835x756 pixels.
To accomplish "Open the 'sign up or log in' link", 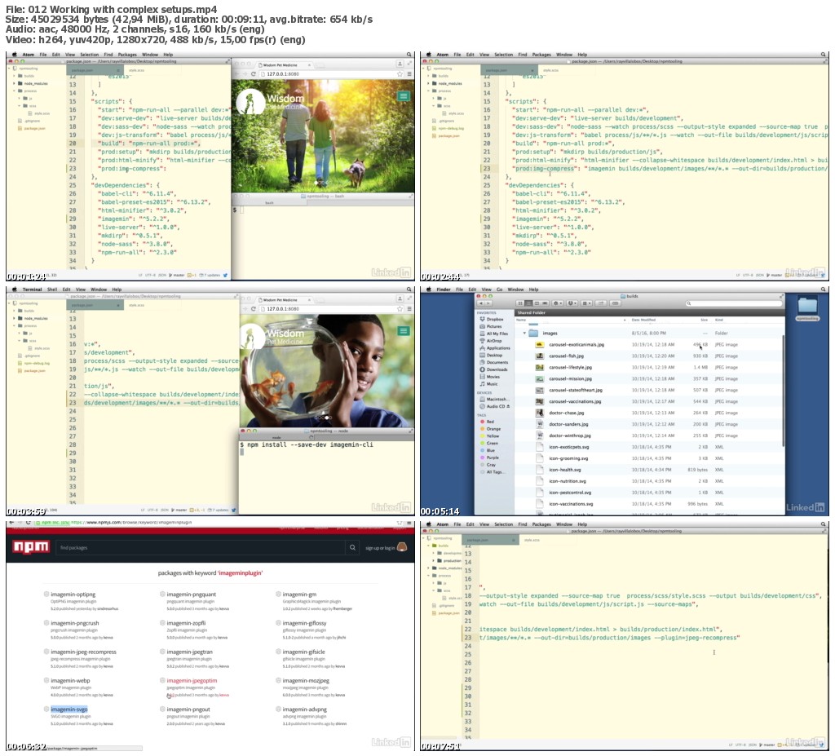I will [x=380, y=548].
